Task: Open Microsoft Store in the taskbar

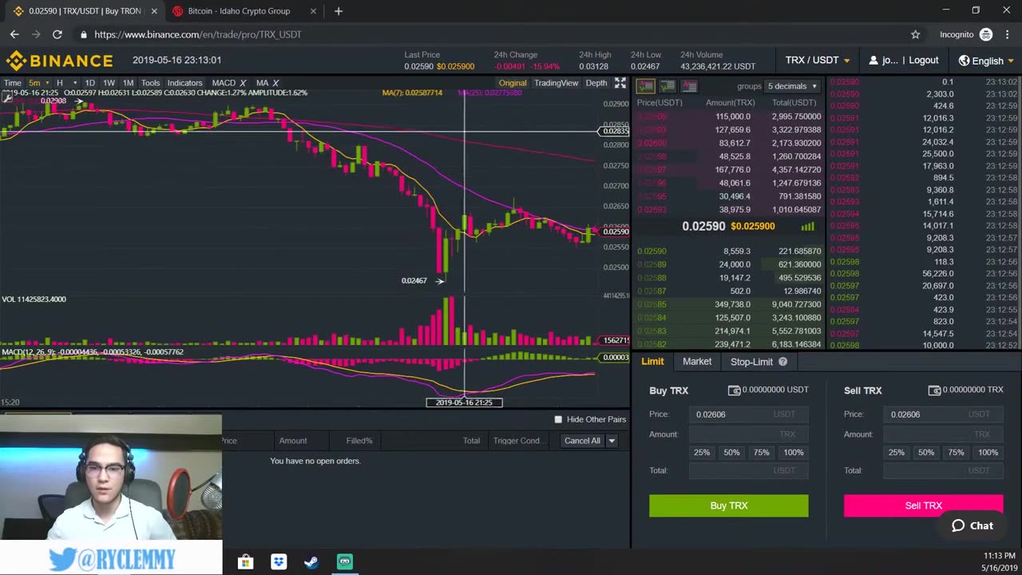Action: 246,561
